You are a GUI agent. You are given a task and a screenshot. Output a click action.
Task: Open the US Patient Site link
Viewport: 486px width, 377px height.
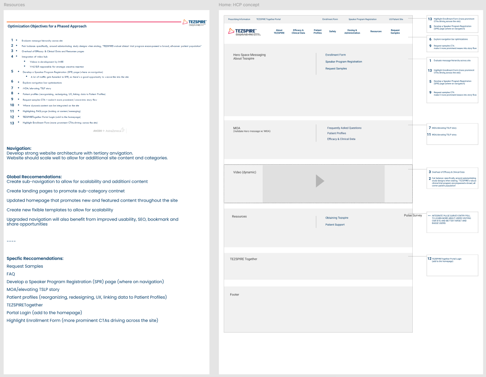pos(396,19)
